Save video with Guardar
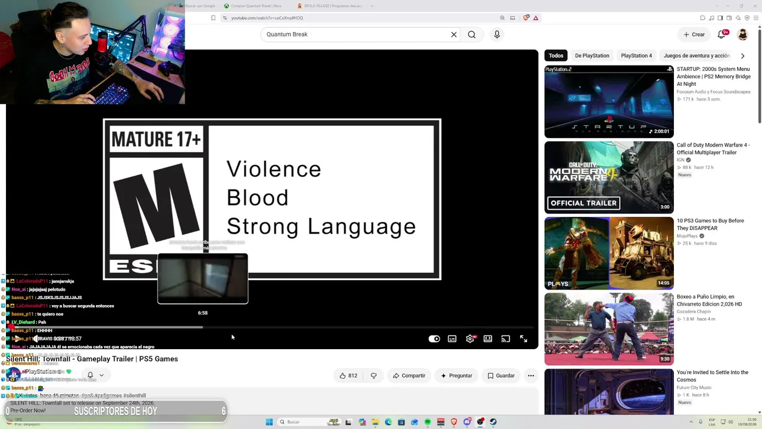This screenshot has height=429, width=762. point(501,376)
